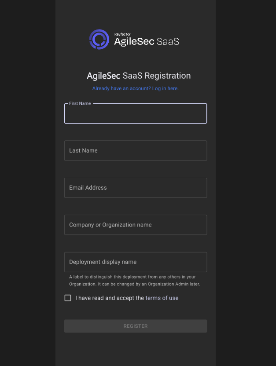The image size is (276, 366).
Task: Click the AgileSec SaaS Registration heading
Action: pyautogui.click(x=139, y=76)
